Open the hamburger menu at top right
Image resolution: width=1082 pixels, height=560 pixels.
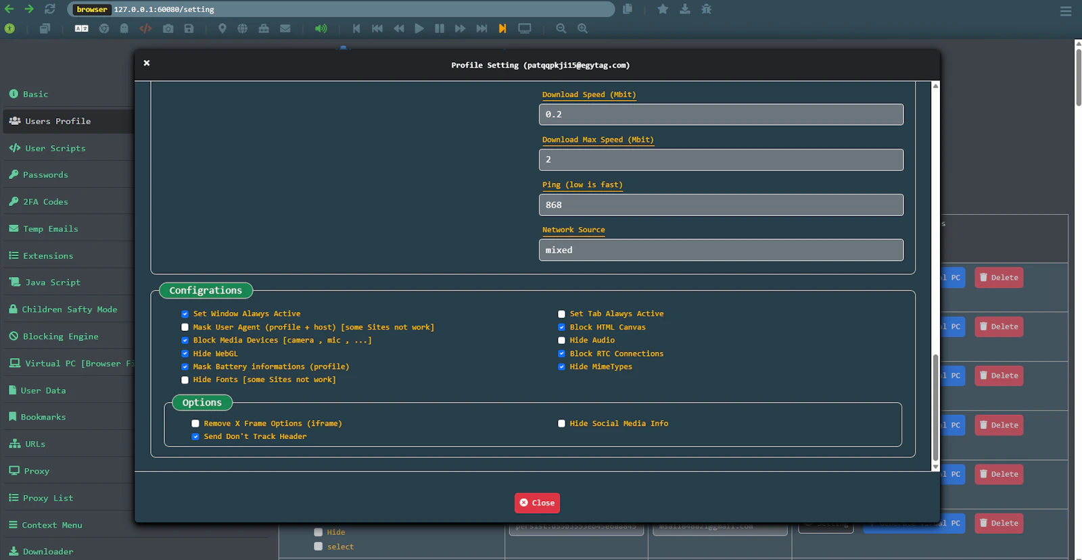click(1066, 11)
